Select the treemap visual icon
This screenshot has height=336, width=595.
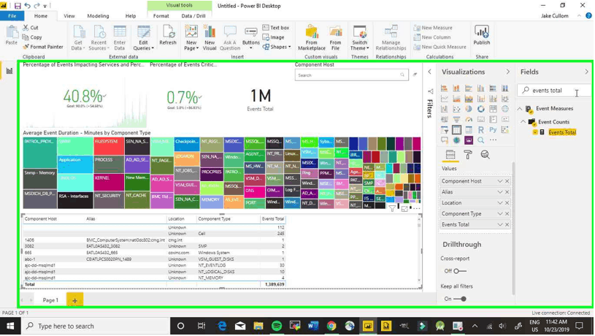[x=493, y=109]
